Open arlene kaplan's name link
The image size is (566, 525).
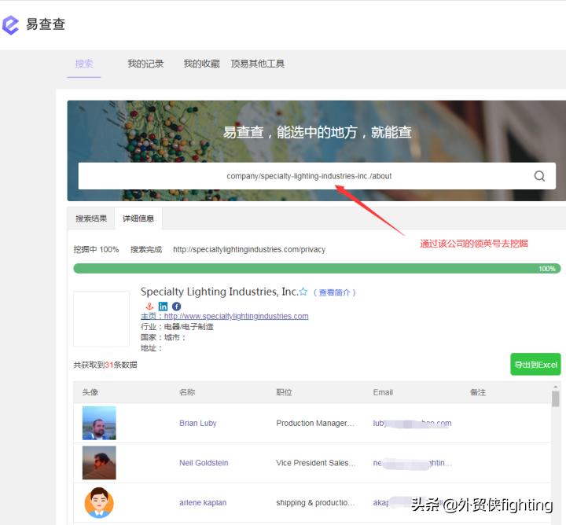203,502
